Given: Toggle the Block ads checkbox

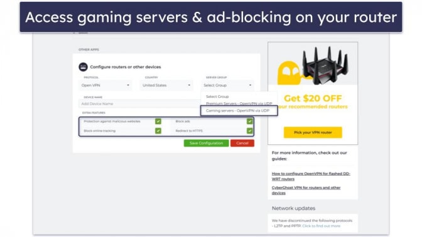Looking at the screenshot, I should tap(250, 122).
